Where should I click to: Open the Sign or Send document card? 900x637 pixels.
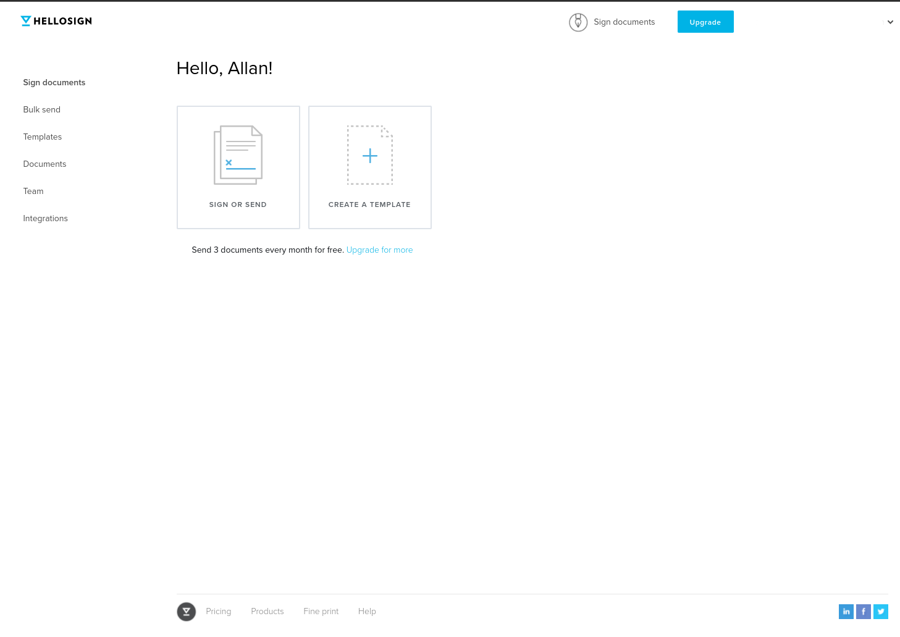pyautogui.click(x=238, y=167)
